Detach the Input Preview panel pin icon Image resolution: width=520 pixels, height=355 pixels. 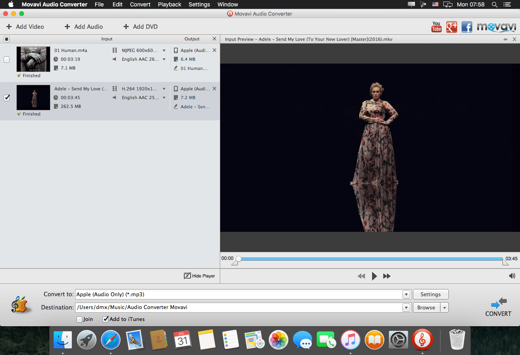point(506,39)
